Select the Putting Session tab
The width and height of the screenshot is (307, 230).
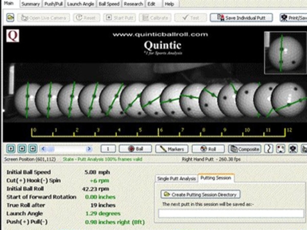(216, 178)
